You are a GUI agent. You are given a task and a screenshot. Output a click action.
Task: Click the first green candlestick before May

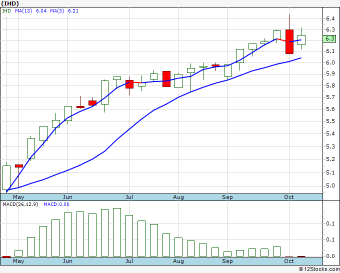click(6, 177)
